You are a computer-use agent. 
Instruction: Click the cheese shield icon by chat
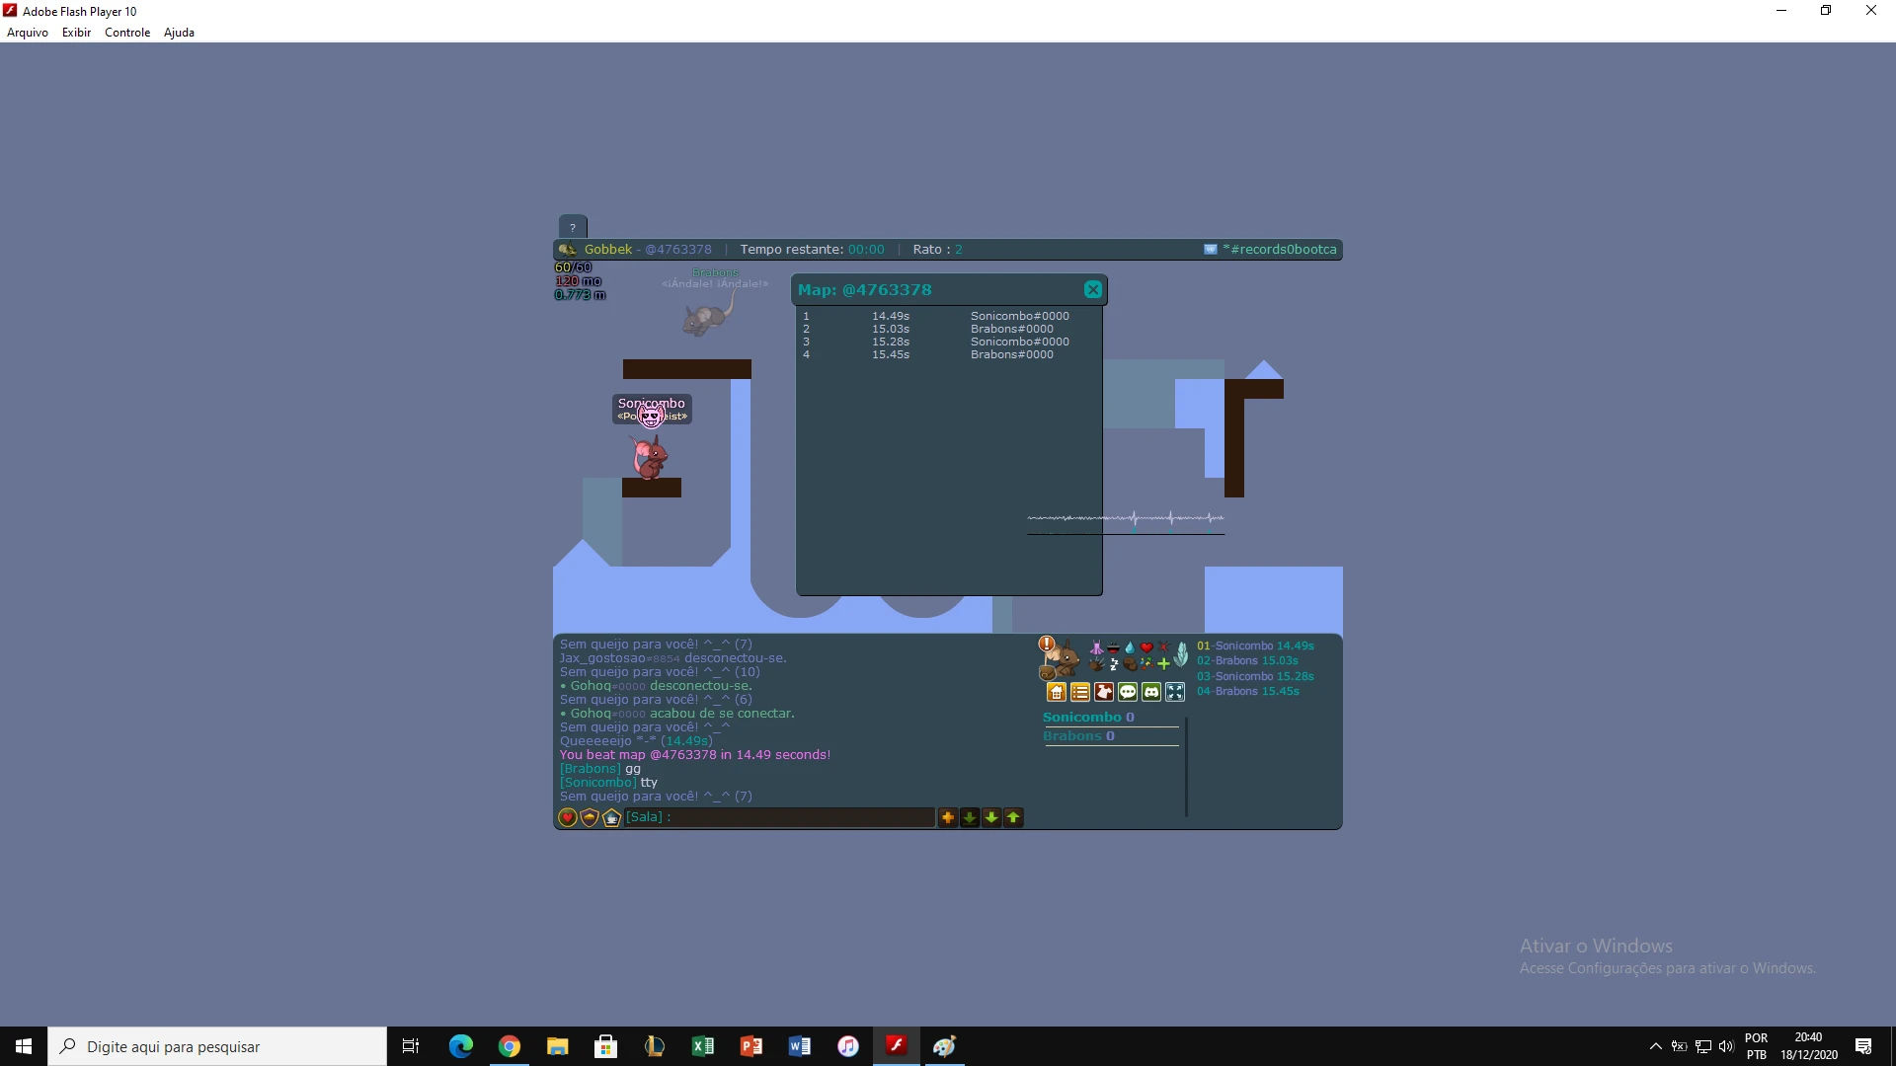click(x=590, y=817)
